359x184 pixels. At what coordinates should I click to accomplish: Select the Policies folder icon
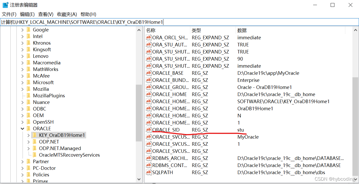coord(29,175)
